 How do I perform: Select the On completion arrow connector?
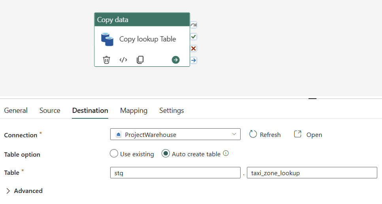pos(194,60)
